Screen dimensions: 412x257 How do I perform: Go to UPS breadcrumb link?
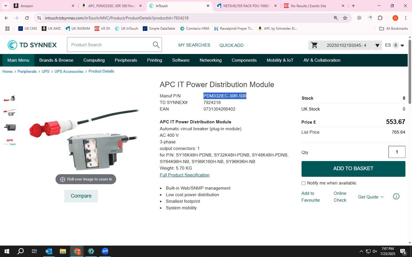click(x=45, y=72)
